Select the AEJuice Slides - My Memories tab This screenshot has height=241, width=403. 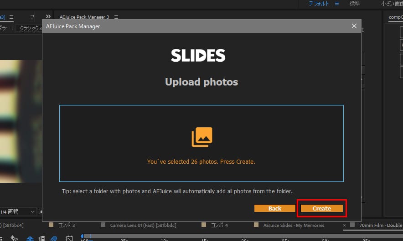(x=294, y=225)
